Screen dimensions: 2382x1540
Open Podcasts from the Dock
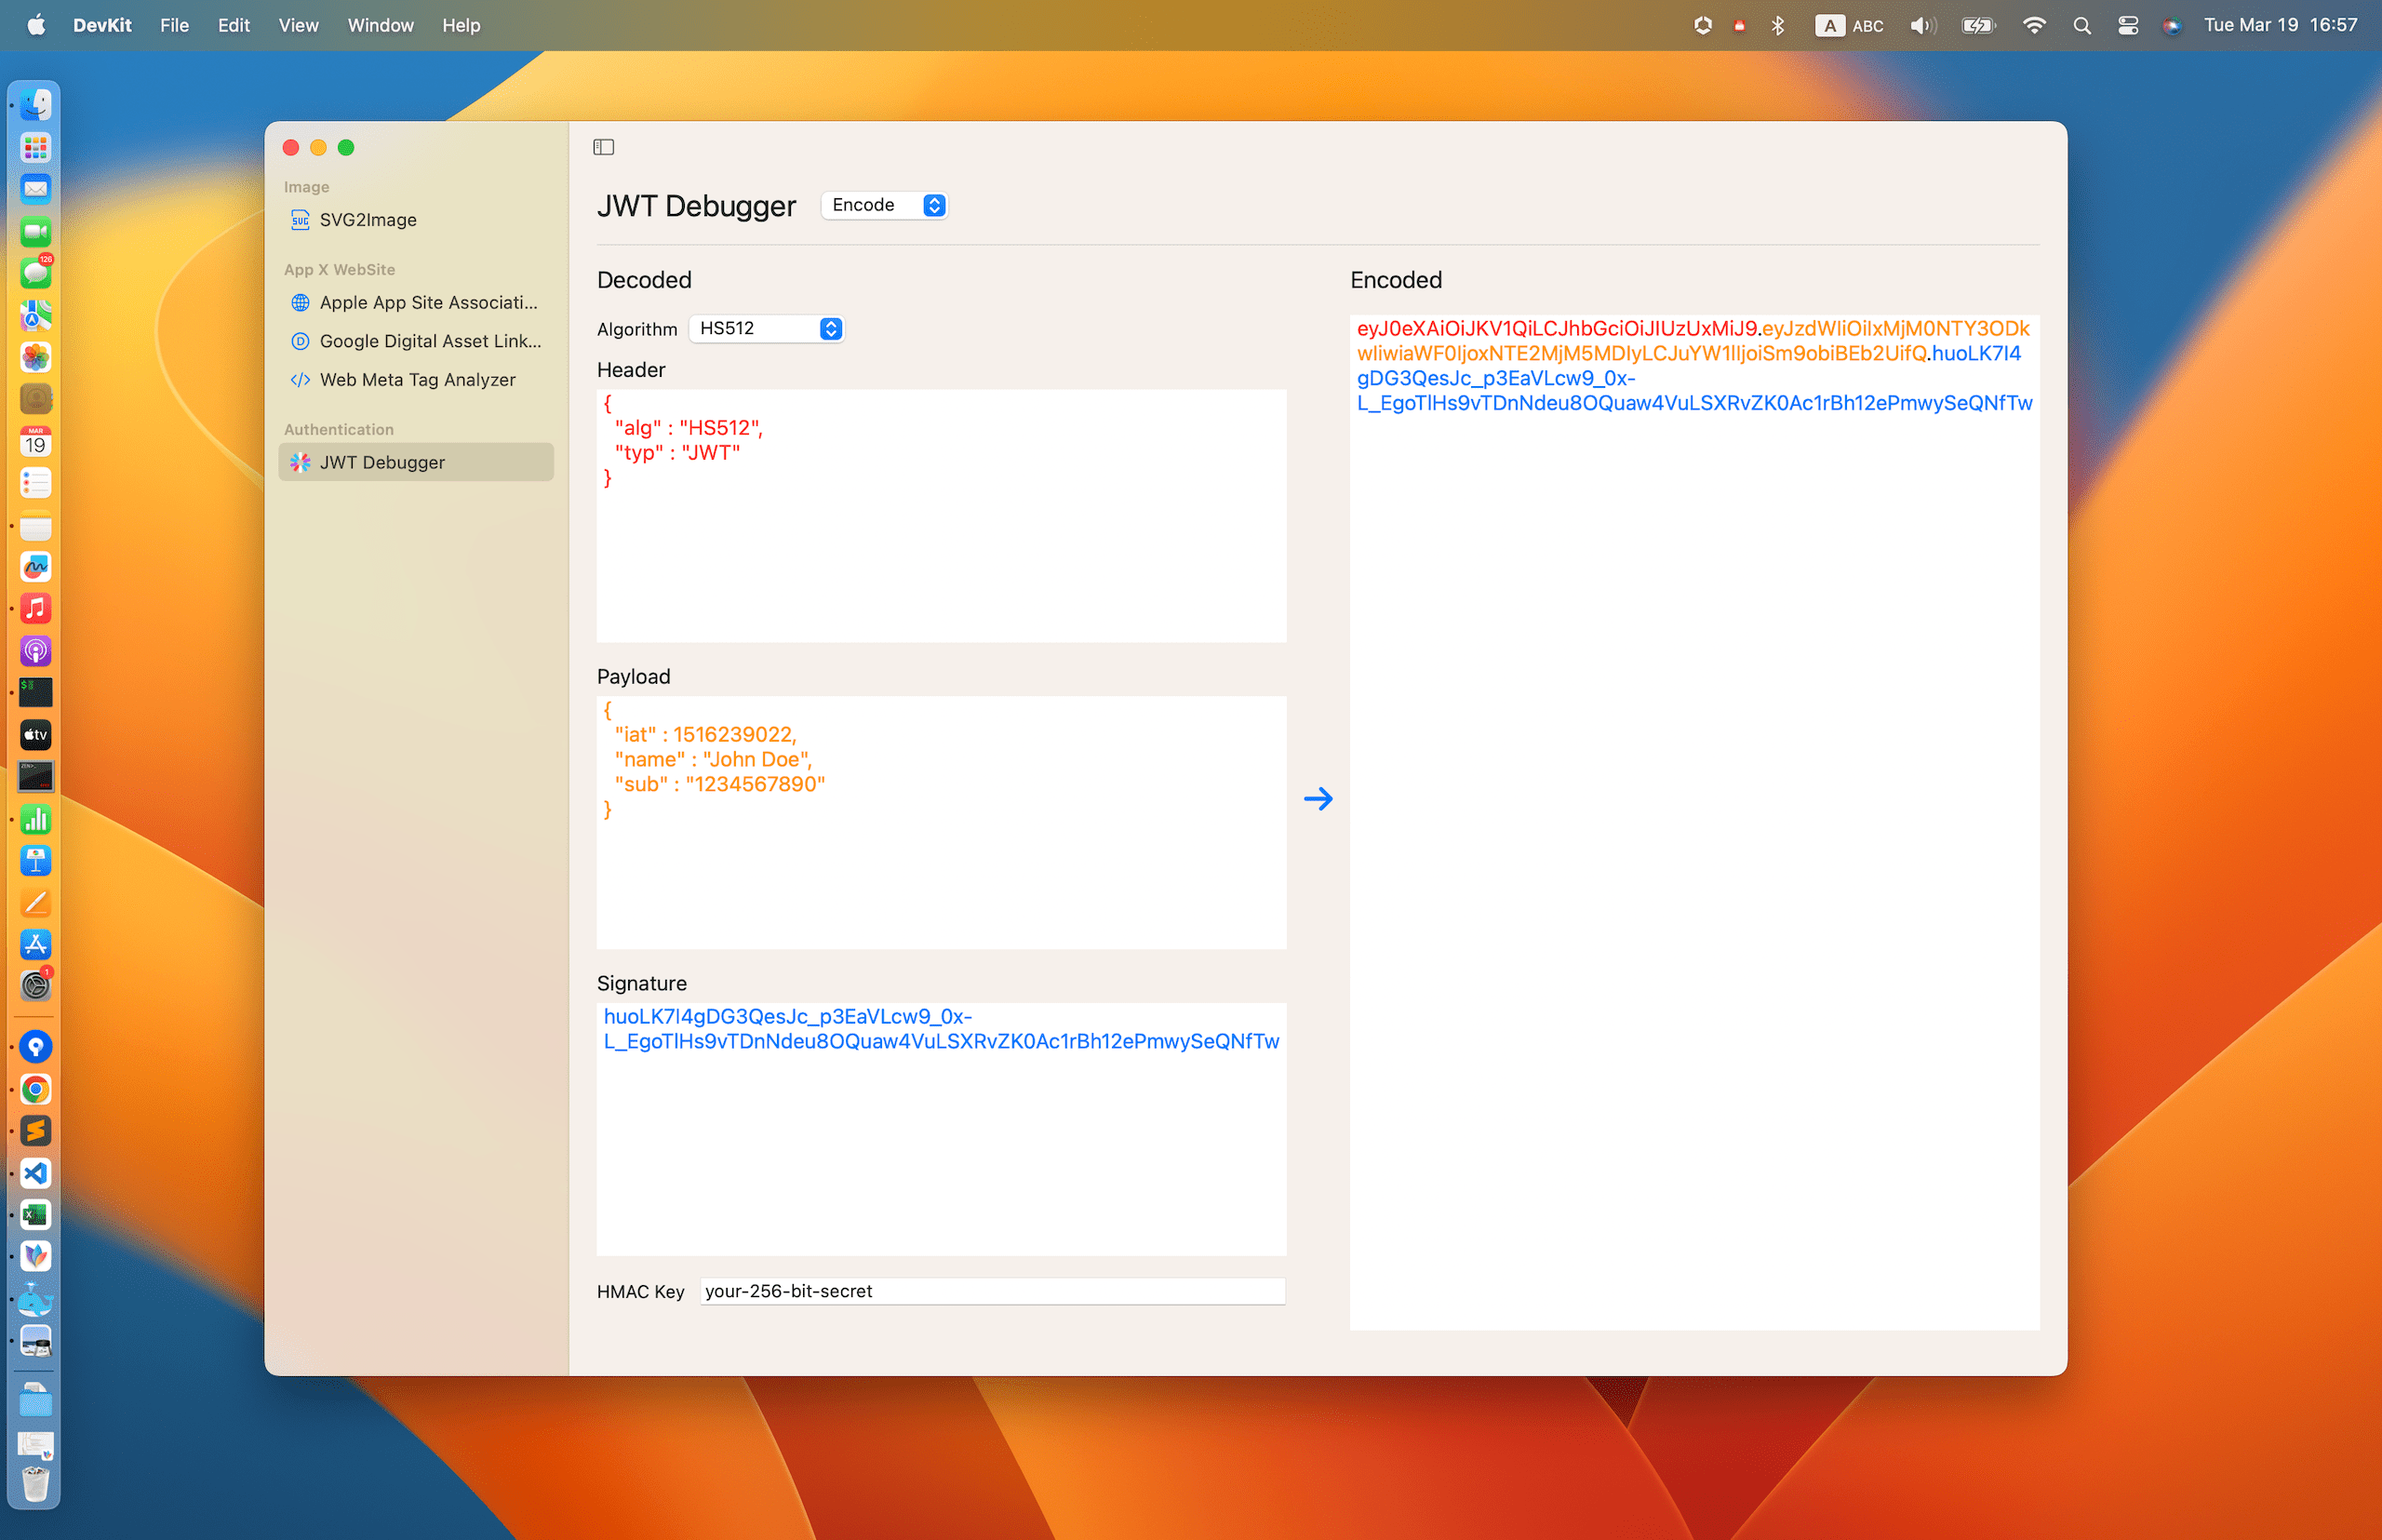click(36, 652)
